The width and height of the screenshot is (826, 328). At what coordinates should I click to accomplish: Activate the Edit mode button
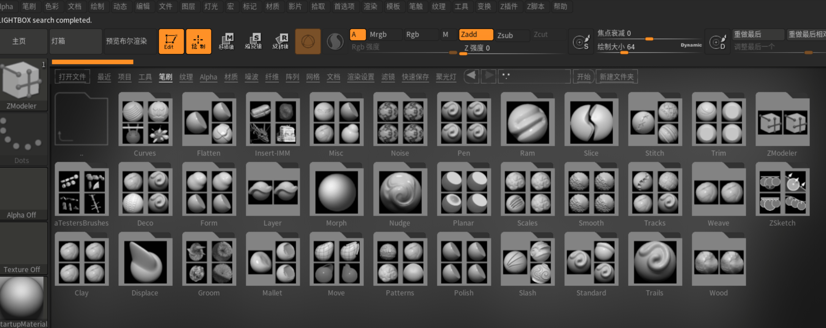click(x=171, y=41)
